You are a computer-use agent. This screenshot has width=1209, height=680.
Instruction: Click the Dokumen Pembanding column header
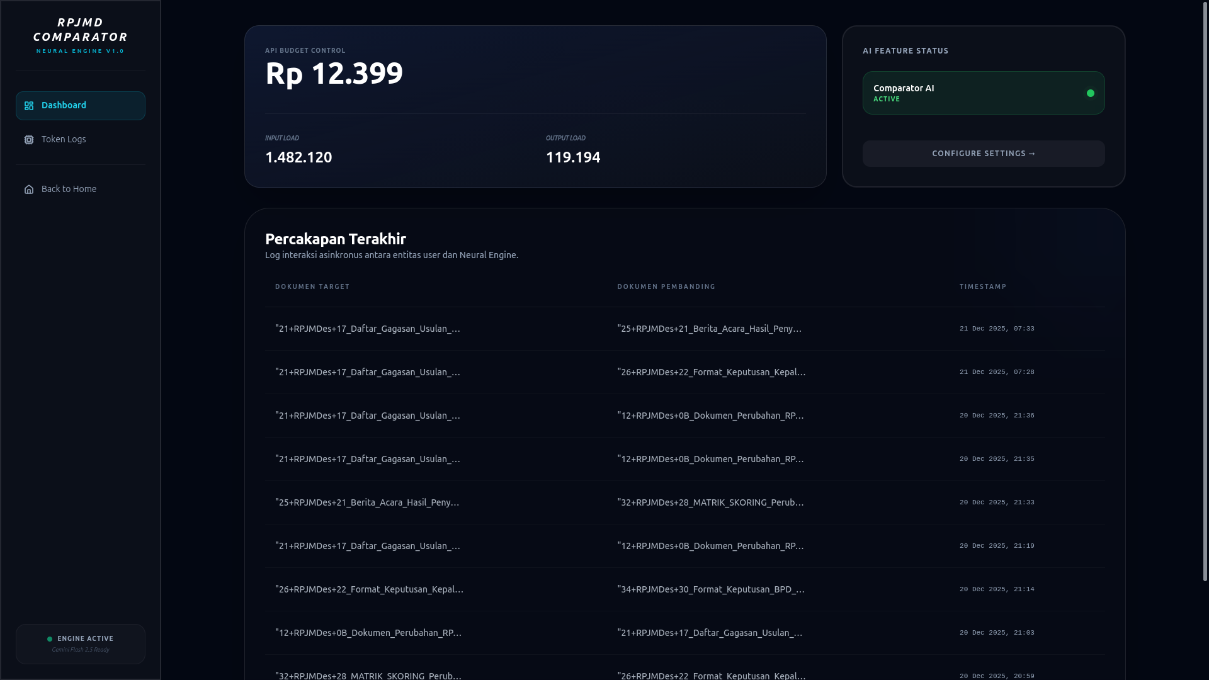666,287
